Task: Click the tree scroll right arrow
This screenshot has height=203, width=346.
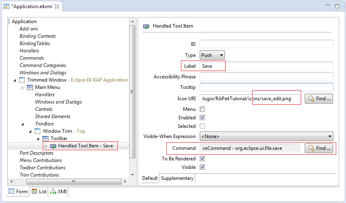Action: 126,181
